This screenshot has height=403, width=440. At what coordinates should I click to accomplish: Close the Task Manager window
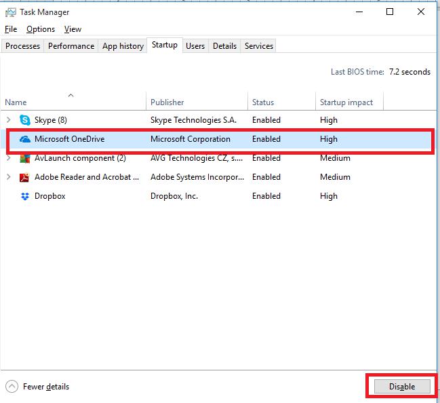pos(420,12)
